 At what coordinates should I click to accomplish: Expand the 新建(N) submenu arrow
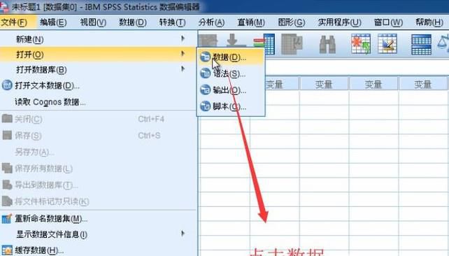click(x=183, y=38)
